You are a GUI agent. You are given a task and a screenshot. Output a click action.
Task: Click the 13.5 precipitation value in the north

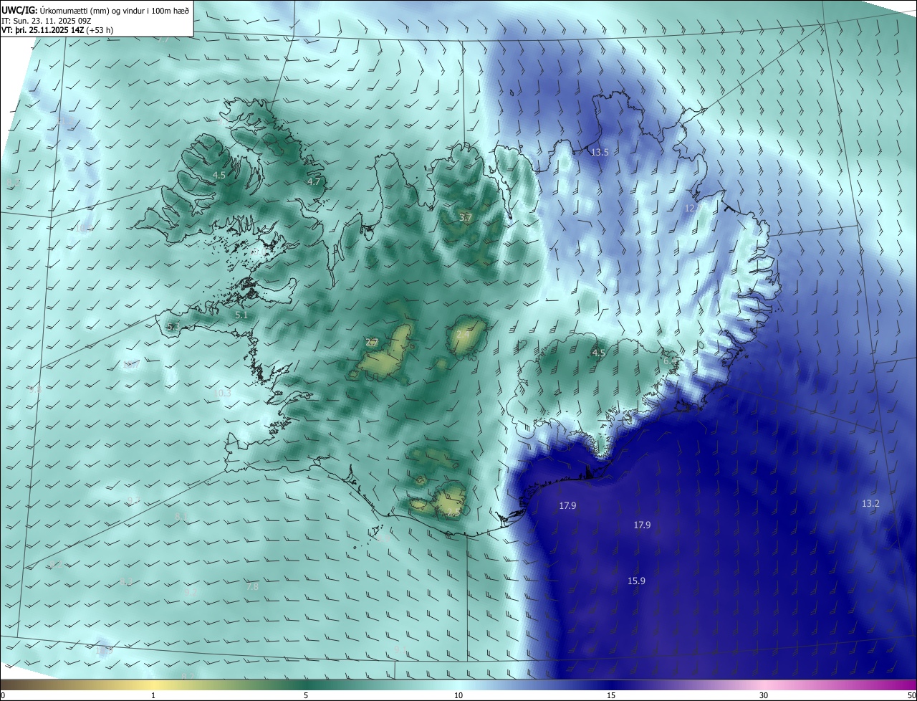(x=600, y=153)
